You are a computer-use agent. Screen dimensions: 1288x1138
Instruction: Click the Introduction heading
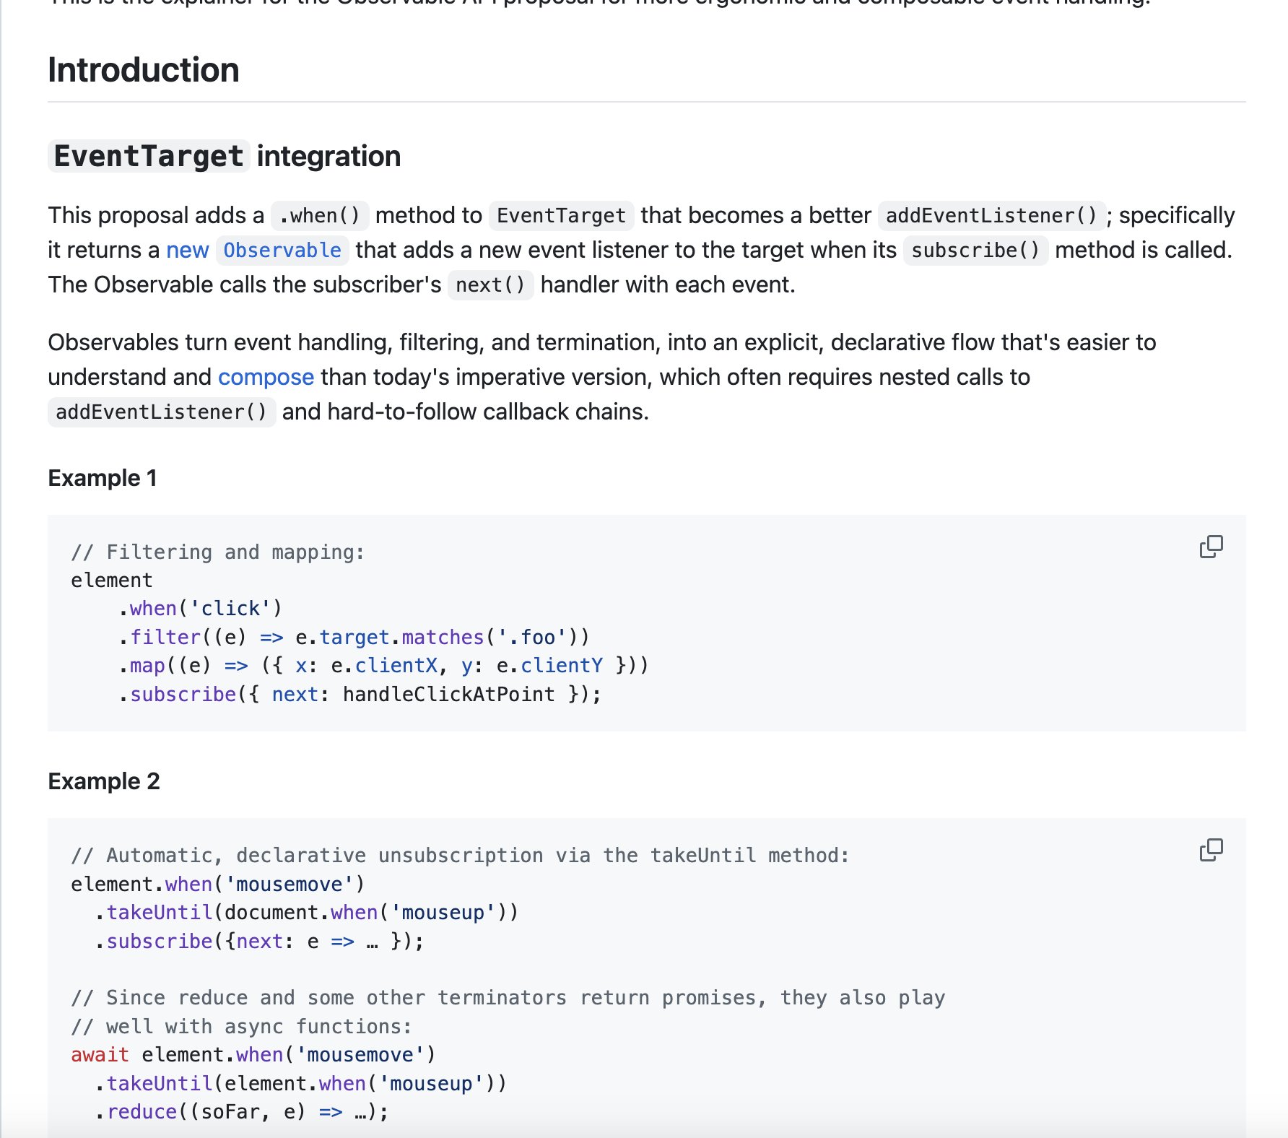[x=144, y=70]
